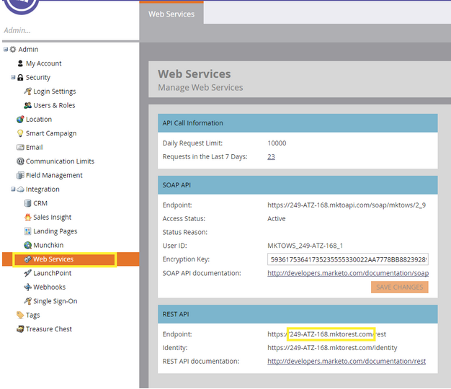Open Sales Insight settings
The height and width of the screenshot is (389, 451).
pyautogui.click(x=53, y=218)
